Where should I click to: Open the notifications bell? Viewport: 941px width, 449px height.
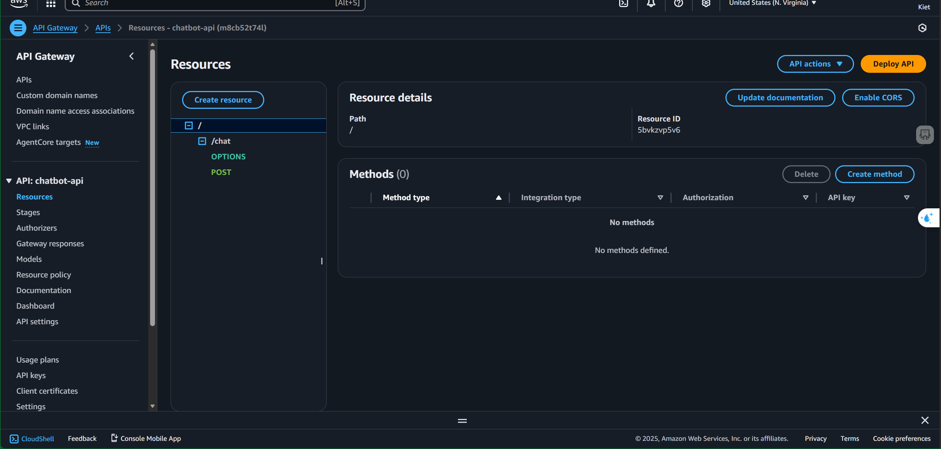point(651,3)
